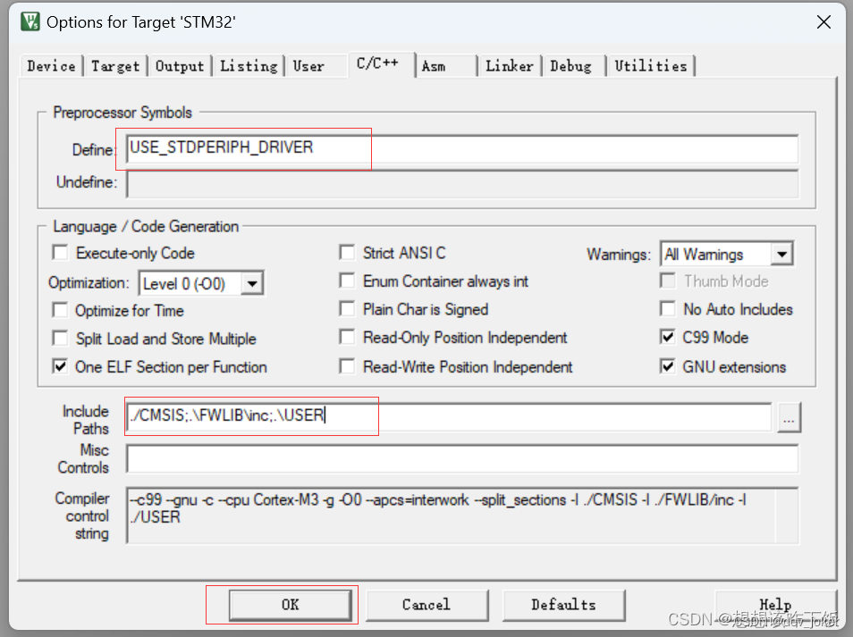Confirm settings with OK button

point(290,604)
